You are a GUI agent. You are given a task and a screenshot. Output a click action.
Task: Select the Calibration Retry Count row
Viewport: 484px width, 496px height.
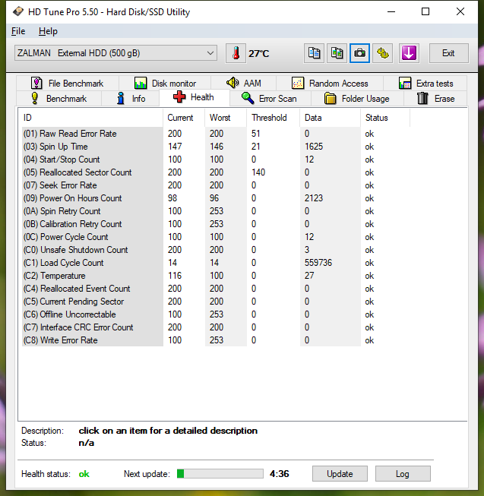pyautogui.click(x=216, y=224)
